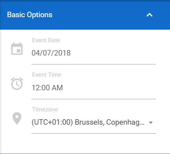Click the underline beneath the Timezone selector

pos(93,133)
